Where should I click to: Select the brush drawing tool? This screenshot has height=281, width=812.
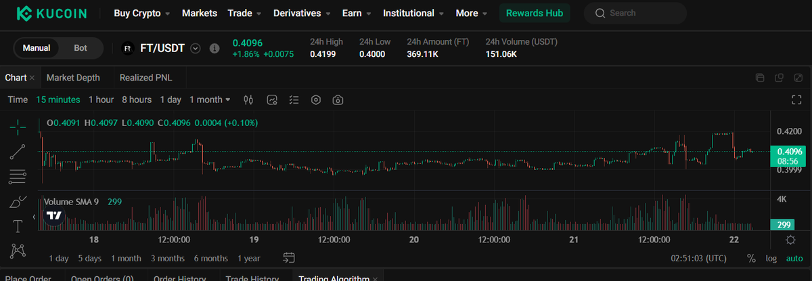pyautogui.click(x=18, y=201)
